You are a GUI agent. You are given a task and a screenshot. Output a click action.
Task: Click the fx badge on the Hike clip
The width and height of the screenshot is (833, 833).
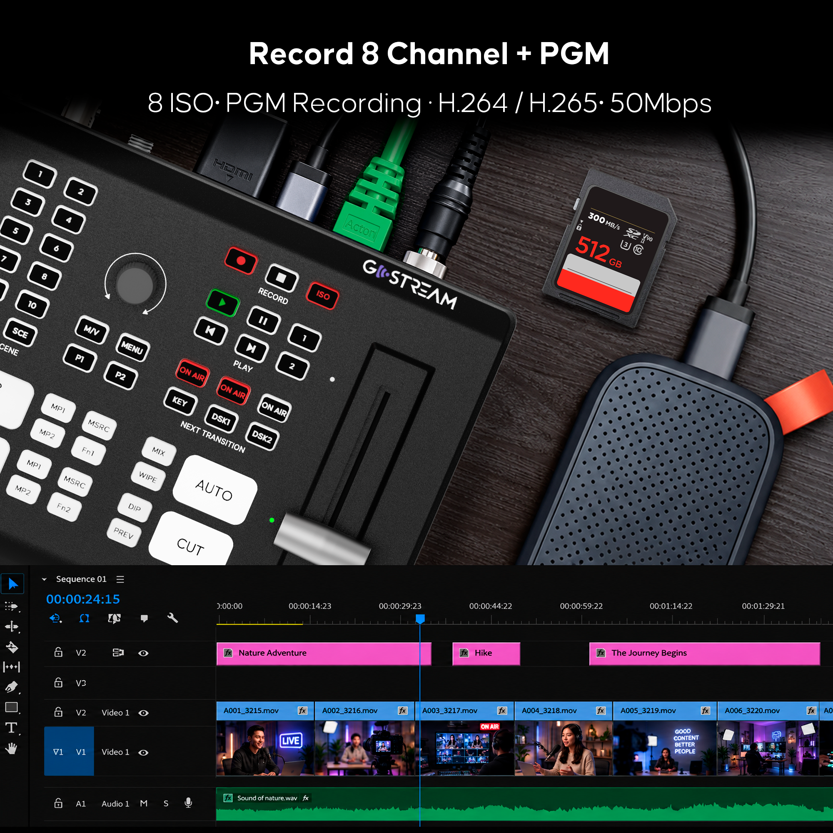[x=464, y=653]
